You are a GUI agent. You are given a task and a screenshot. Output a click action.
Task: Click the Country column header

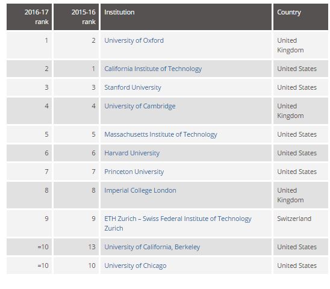[300, 17]
